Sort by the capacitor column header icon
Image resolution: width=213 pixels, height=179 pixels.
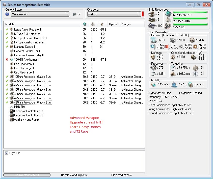[102, 24]
